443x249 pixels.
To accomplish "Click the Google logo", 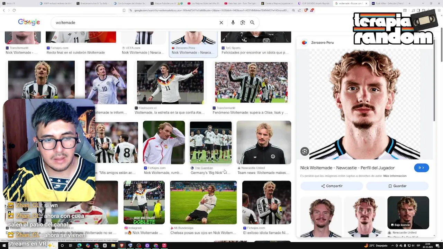I will coord(29,22).
